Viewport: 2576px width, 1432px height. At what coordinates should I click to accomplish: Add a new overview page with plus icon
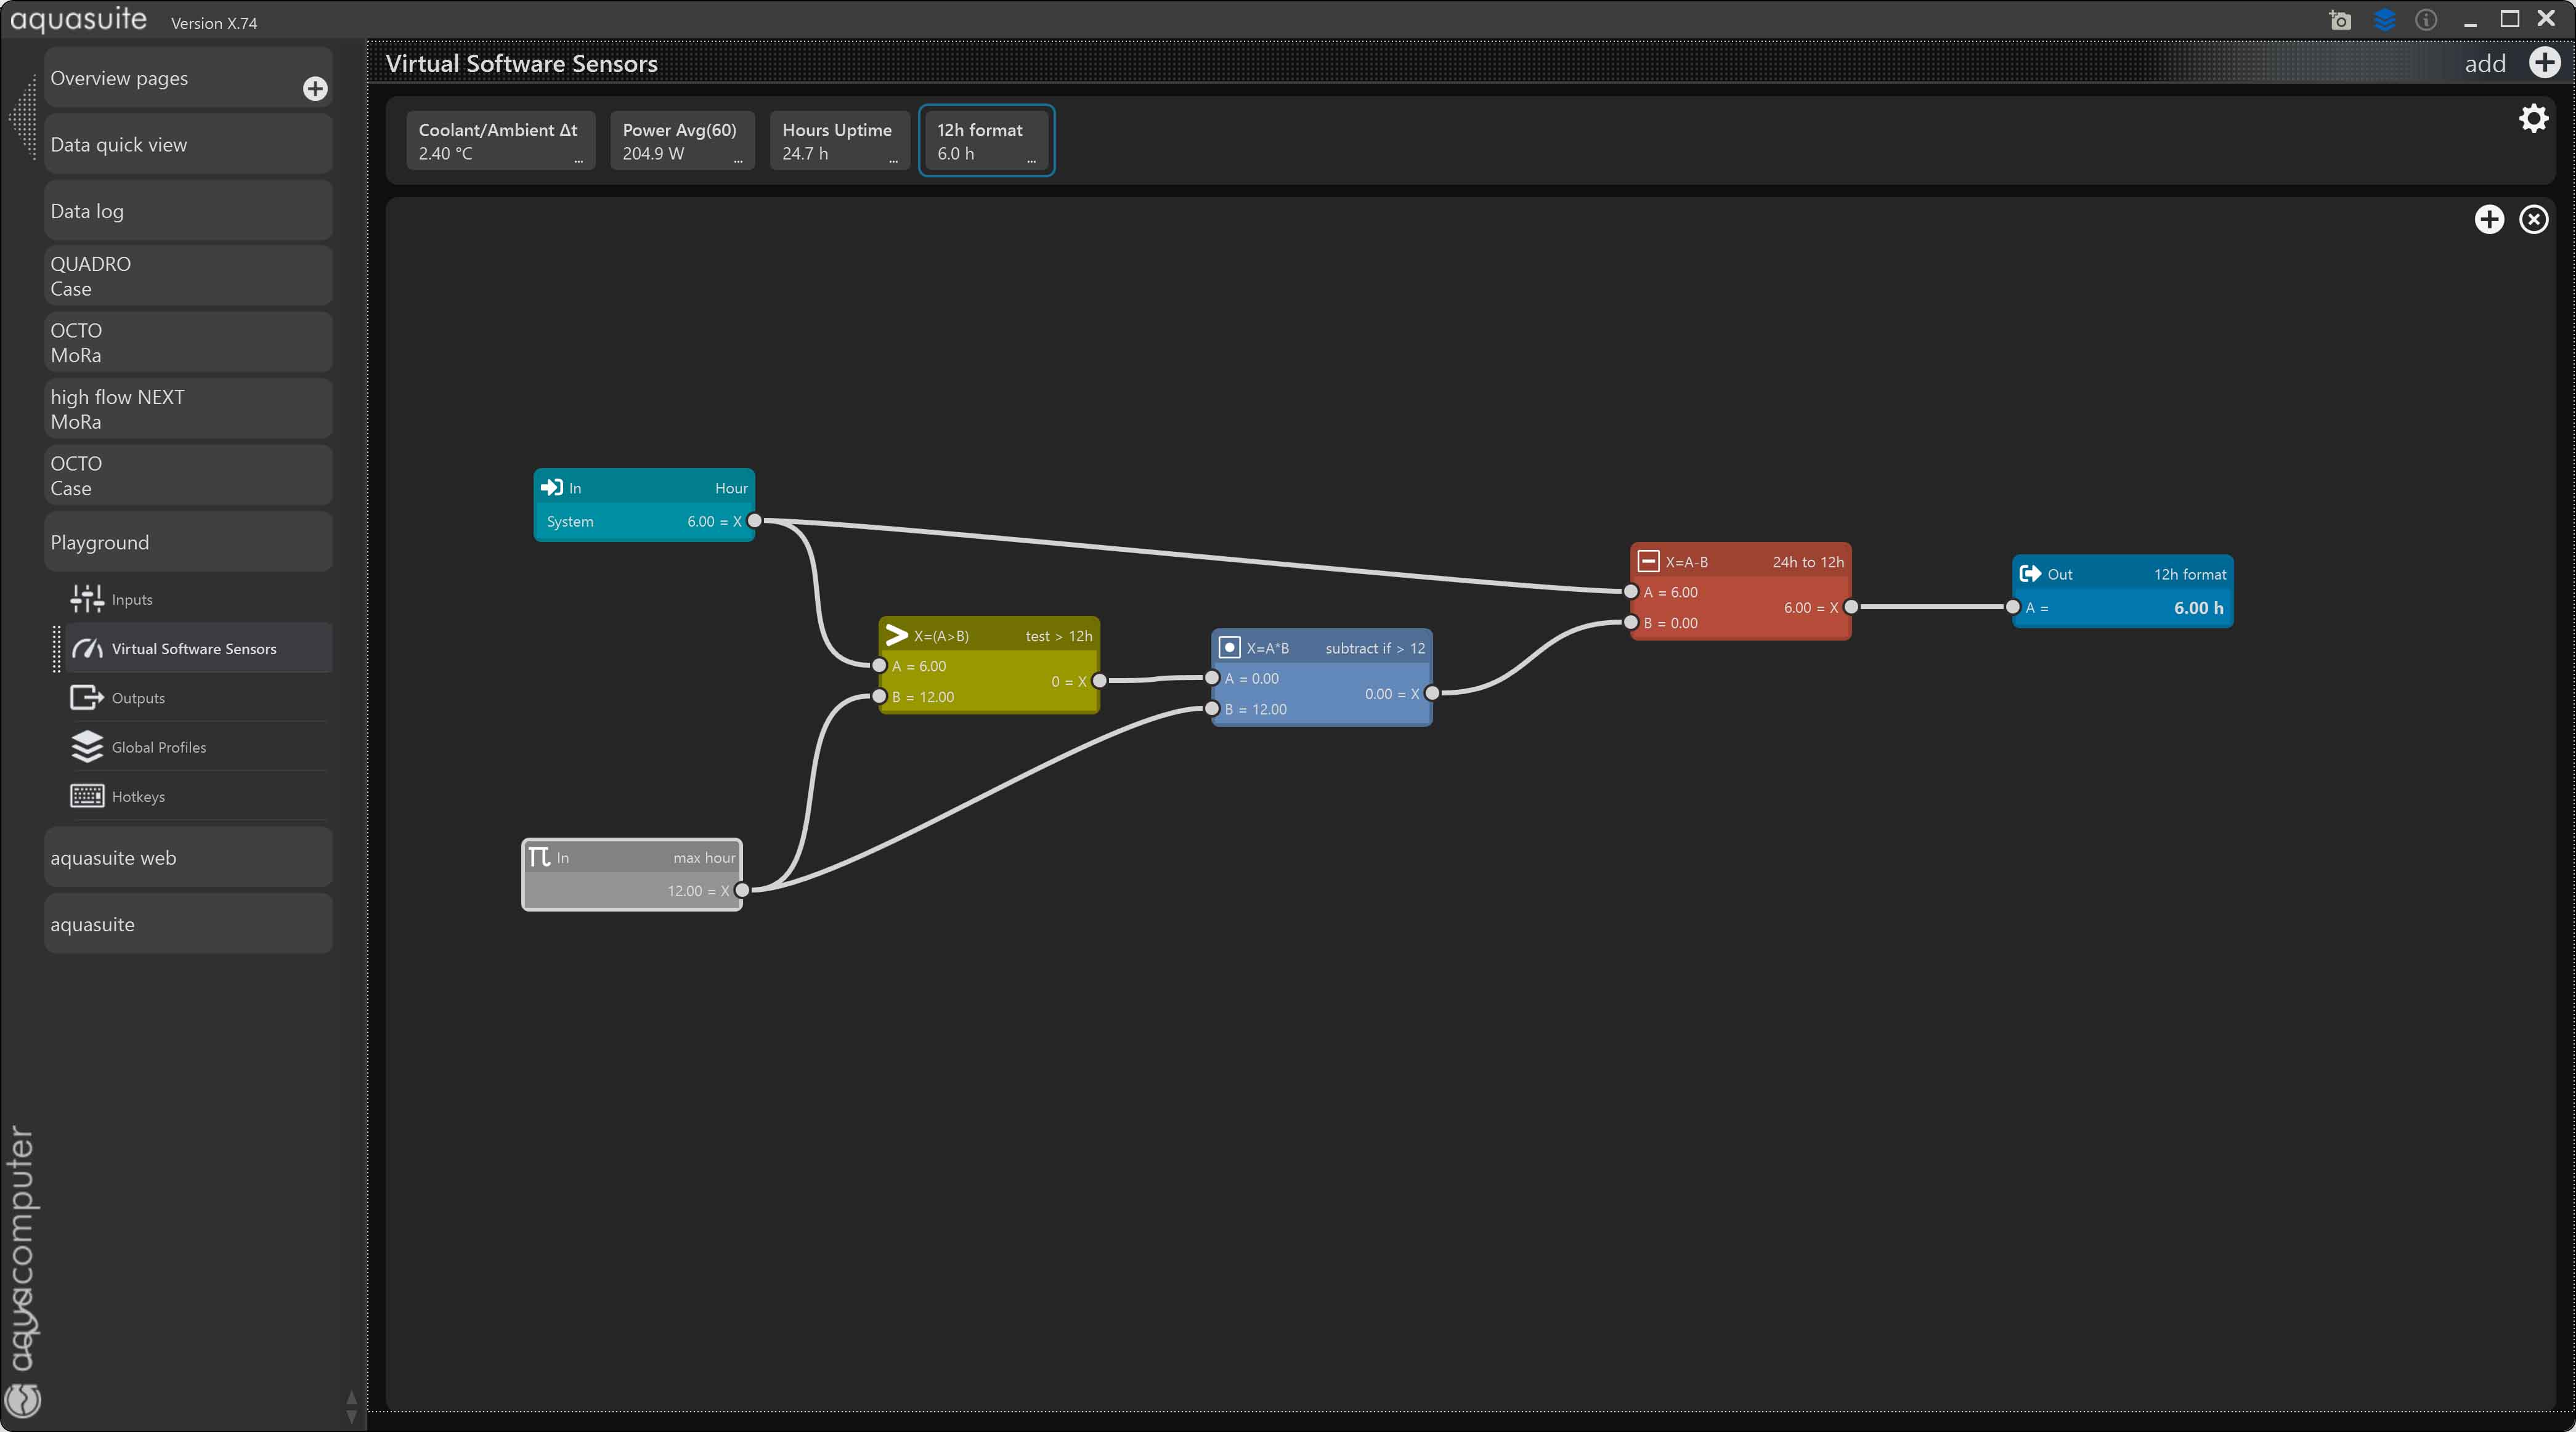(315, 89)
